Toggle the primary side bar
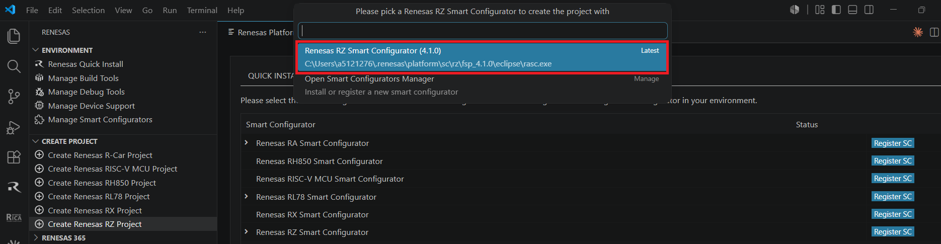941x244 pixels. click(x=836, y=10)
